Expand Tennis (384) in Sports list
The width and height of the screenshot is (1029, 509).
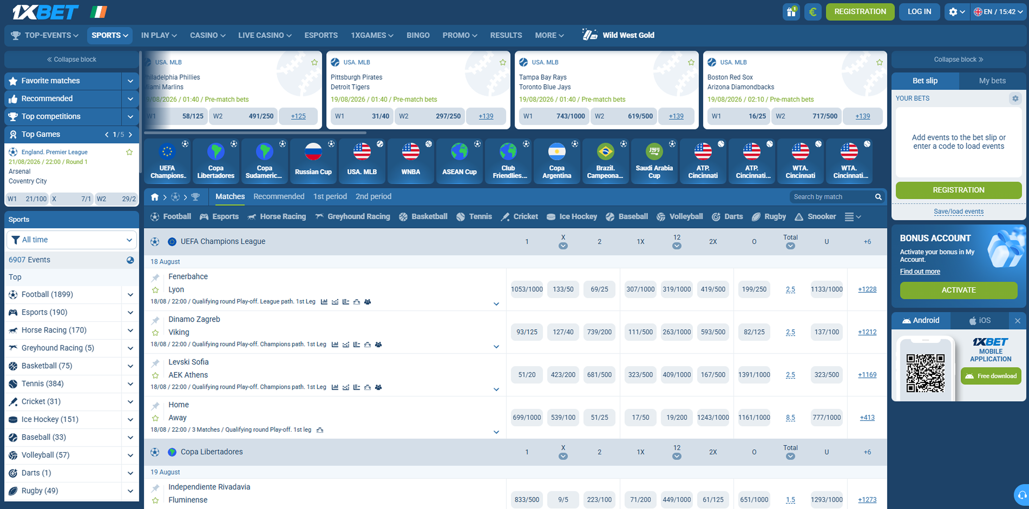(130, 384)
